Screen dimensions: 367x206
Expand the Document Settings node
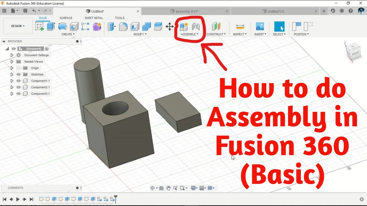click(x=12, y=55)
